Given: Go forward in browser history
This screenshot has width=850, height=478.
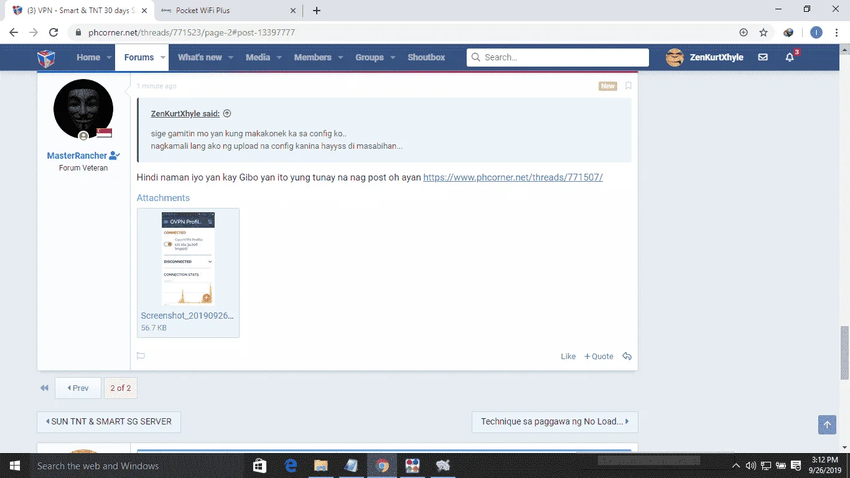Looking at the screenshot, I should [x=34, y=32].
